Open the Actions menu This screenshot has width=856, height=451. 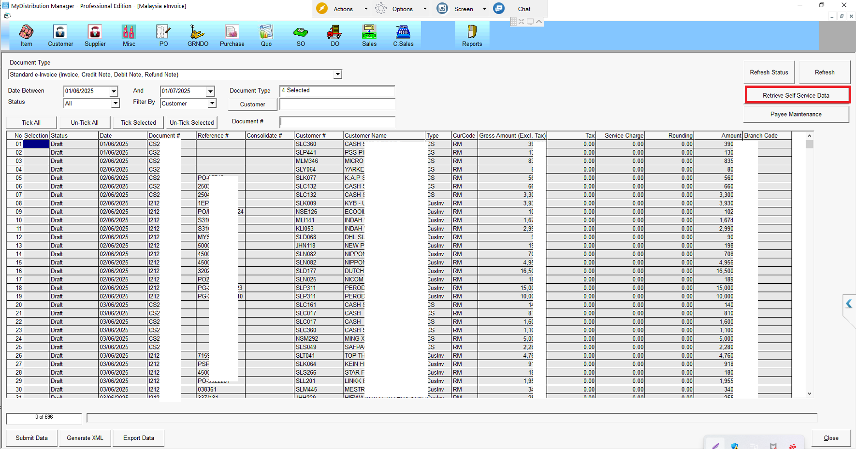pos(343,9)
